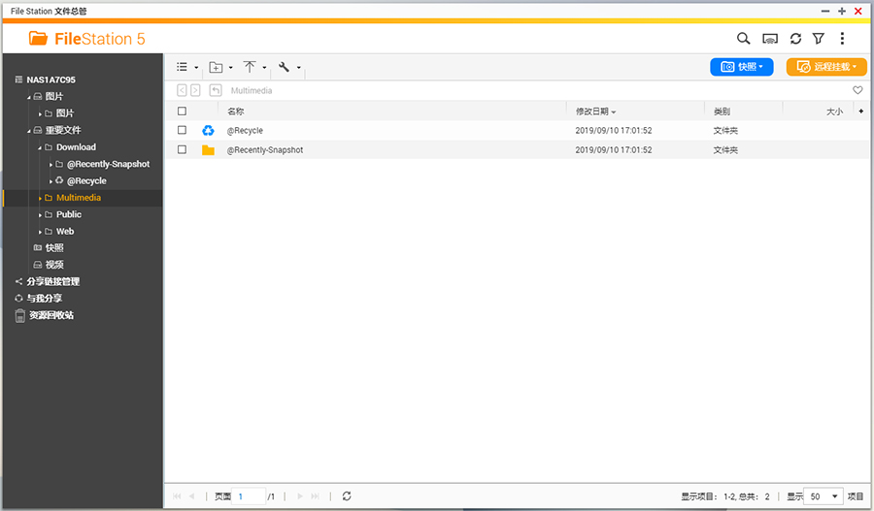Expand the Multimedia tree node arrow
Screen dimensions: 874x511
pyautogui.click(x=40, y=198)
